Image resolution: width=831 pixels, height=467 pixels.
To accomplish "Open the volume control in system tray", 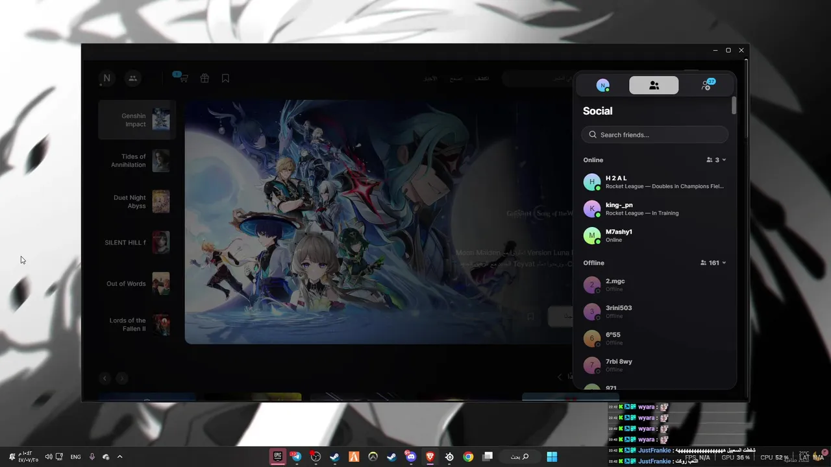I will click(49, 457).
